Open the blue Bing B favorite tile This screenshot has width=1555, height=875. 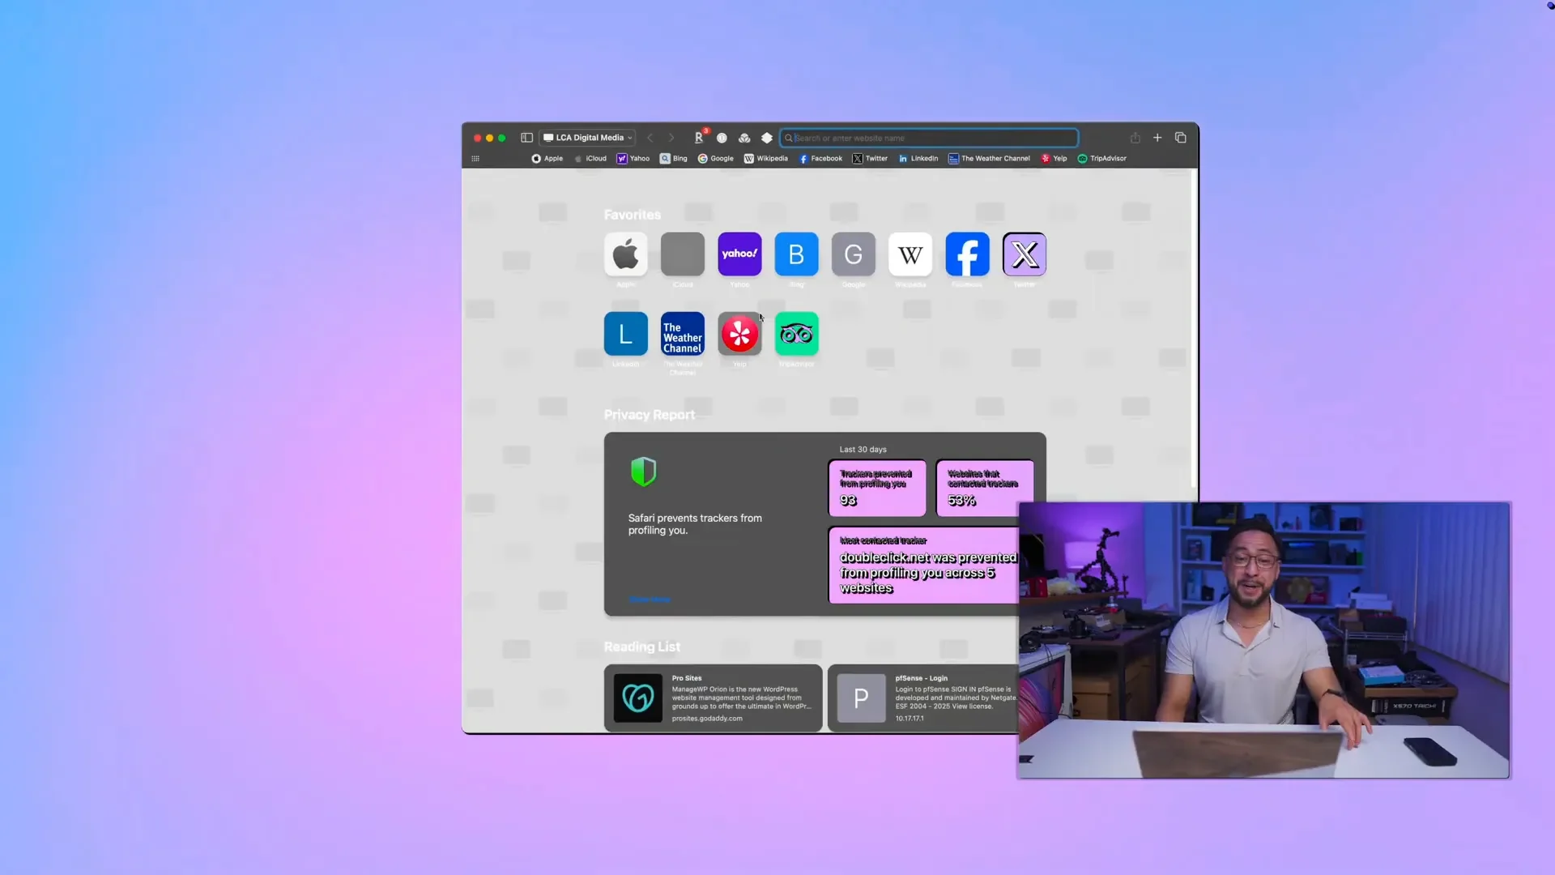pos(796,254)
